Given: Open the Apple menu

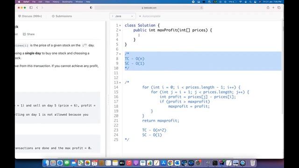Looking at the screenshot, I should 19,2.
